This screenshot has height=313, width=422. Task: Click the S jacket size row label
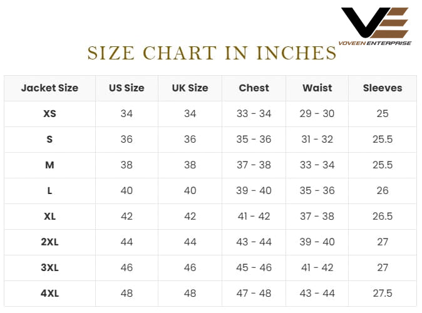[x=49, y=139]
